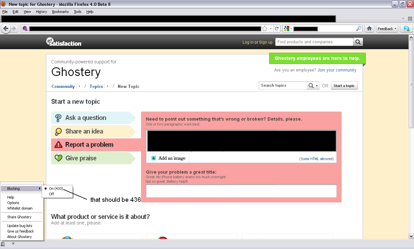The width and height of the screenshot is (414, 249).
Task: Click the search magnifier in browser search box
Action: (358, 29)
